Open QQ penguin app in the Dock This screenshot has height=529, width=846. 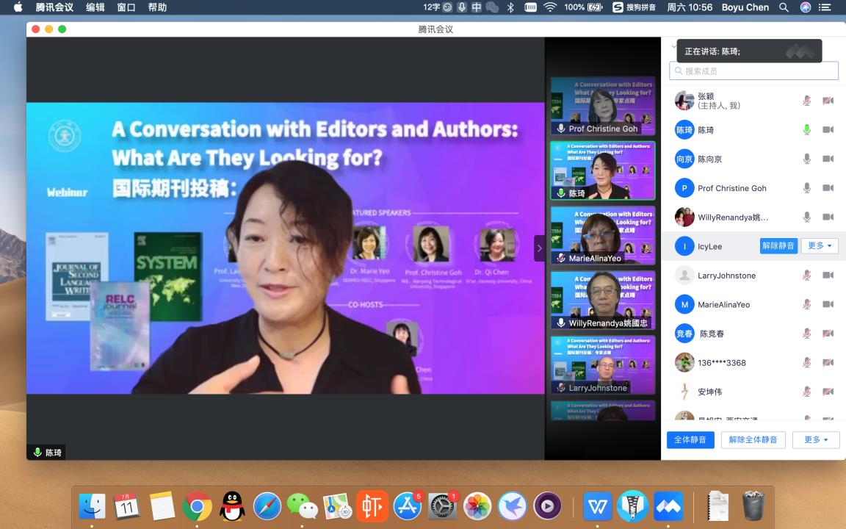232,506
